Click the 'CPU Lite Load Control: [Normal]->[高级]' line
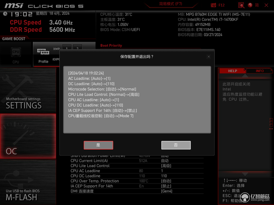This screenshot has width=274, height=205. [x=104, y=95]
